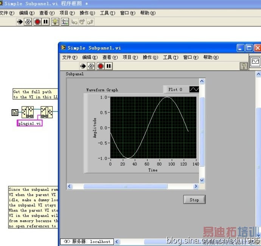
Task: Abort execution in block diagram toolbar
Action: [37, 22]
